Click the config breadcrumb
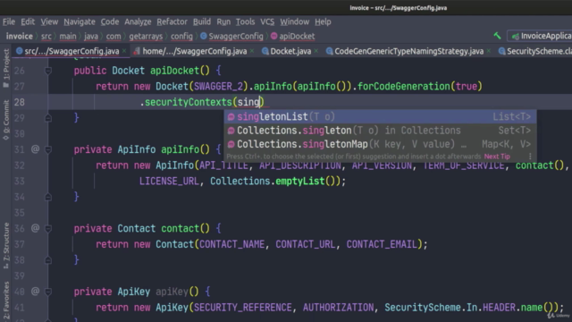Image resolution: width=572 pixels, height=322 pixels. click(181, 36)
